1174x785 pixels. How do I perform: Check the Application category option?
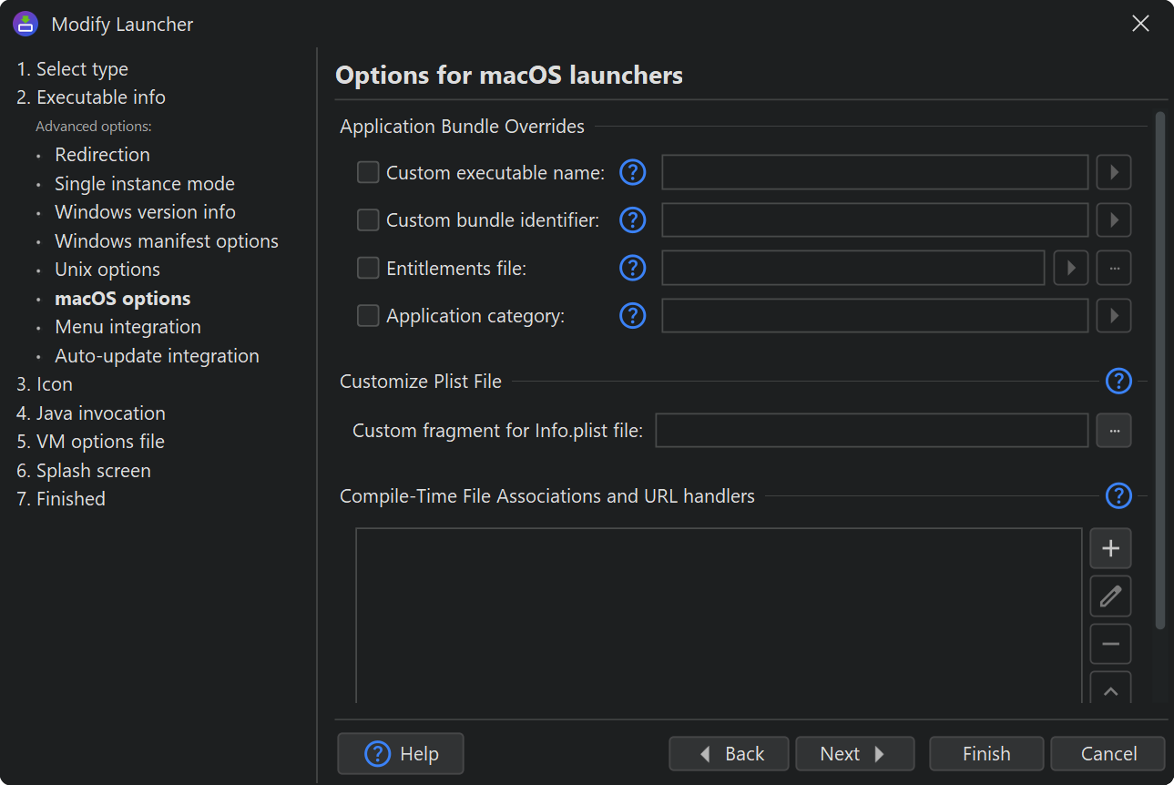tap(368, 316)
